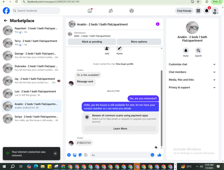
Task: Open Task View on taskbar
Action: pos(21,166)
